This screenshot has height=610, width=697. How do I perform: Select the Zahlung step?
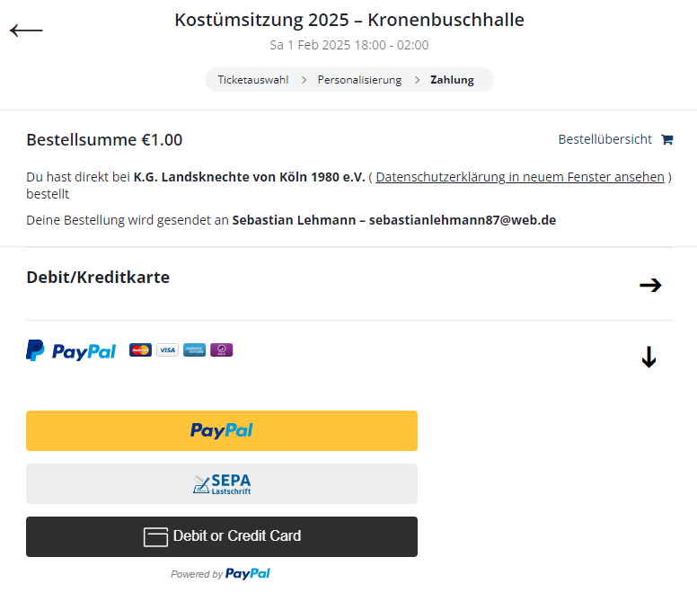tap(452, 80)
